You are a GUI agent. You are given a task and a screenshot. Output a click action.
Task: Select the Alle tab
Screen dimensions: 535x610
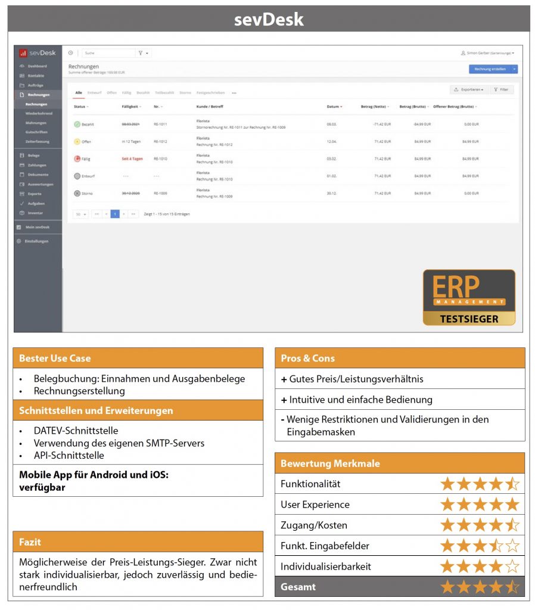point(79,93)
